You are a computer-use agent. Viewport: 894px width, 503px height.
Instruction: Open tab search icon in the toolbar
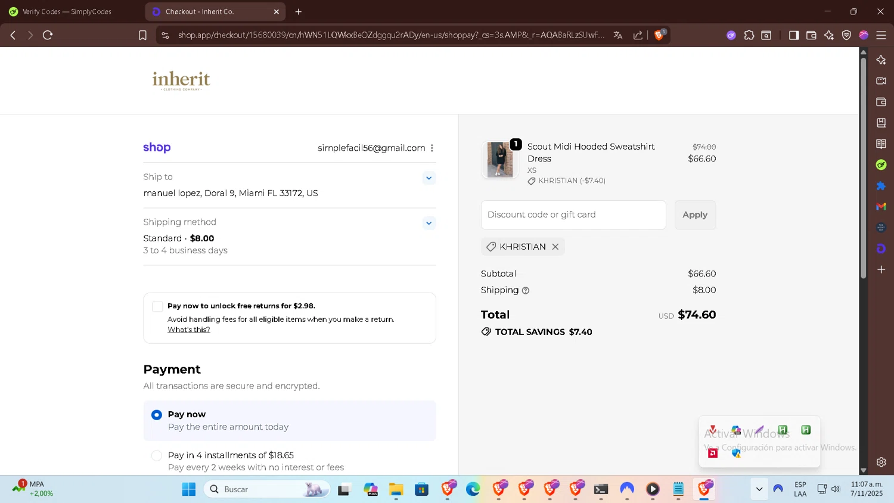(x=766, y=35)
